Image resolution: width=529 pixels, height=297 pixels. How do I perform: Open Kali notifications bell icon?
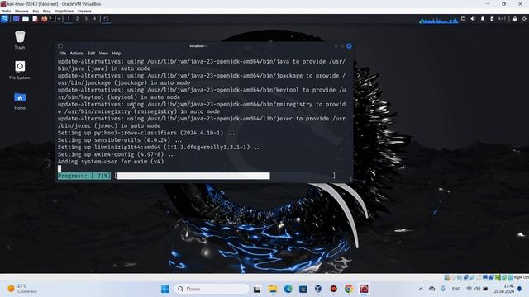(483, 19)
